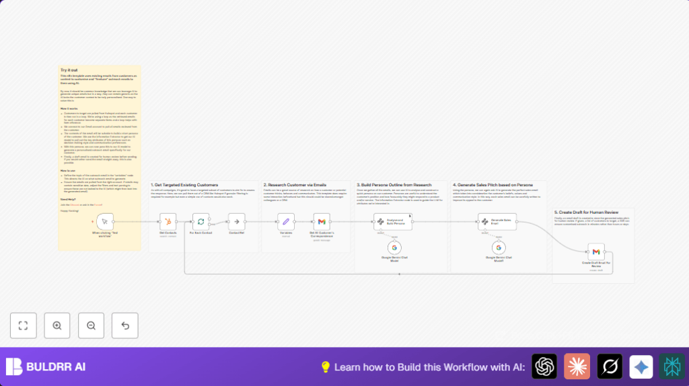689x386 pixels.
Task: Click the '4. Generate Sales Pitch based on Persona' heading
Action: coord(493,185)
